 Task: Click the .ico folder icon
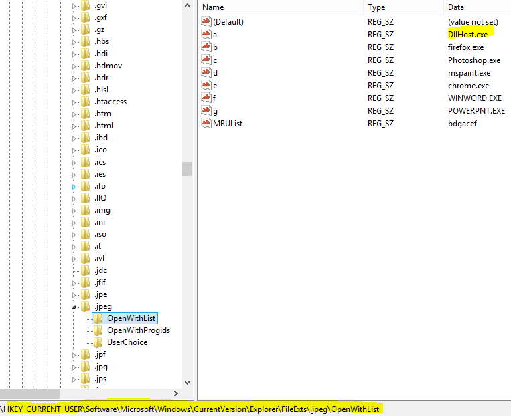[x=85, y=150]
